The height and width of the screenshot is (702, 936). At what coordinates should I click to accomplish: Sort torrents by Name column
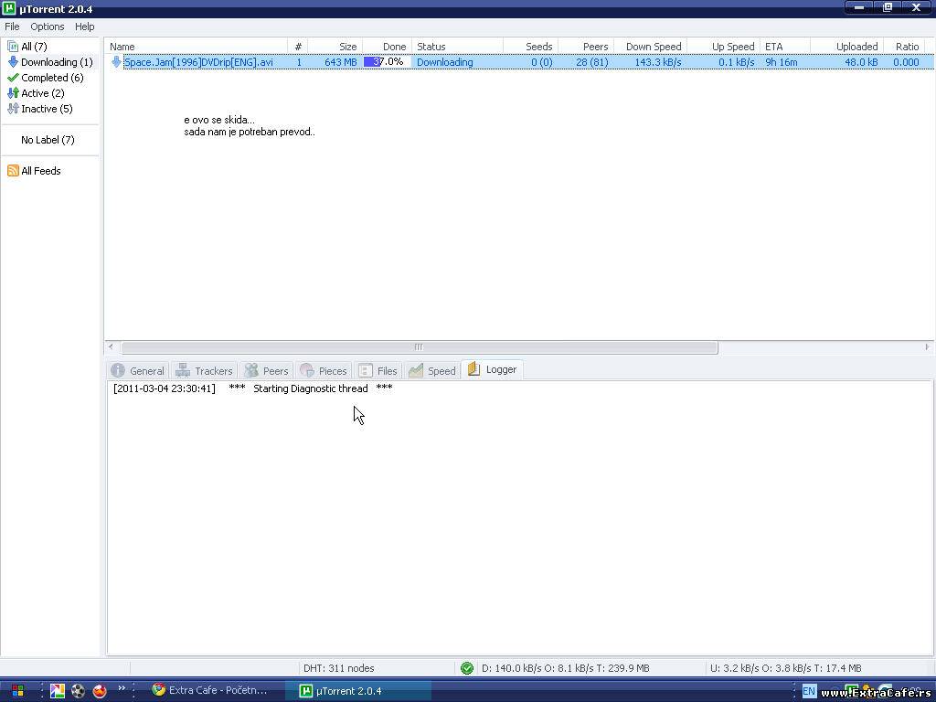click(x=197, y=47)
